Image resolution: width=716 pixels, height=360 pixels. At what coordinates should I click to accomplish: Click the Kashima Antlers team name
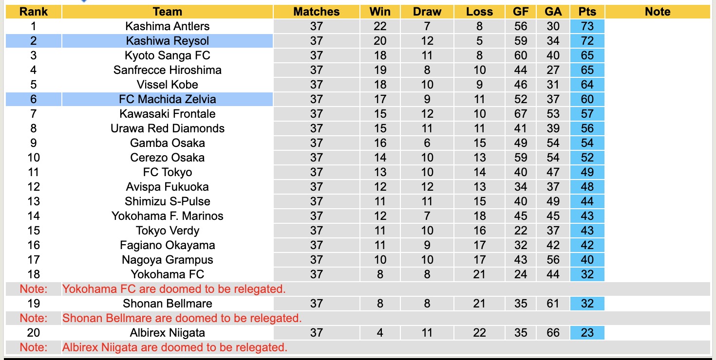[x=167, y=26]
